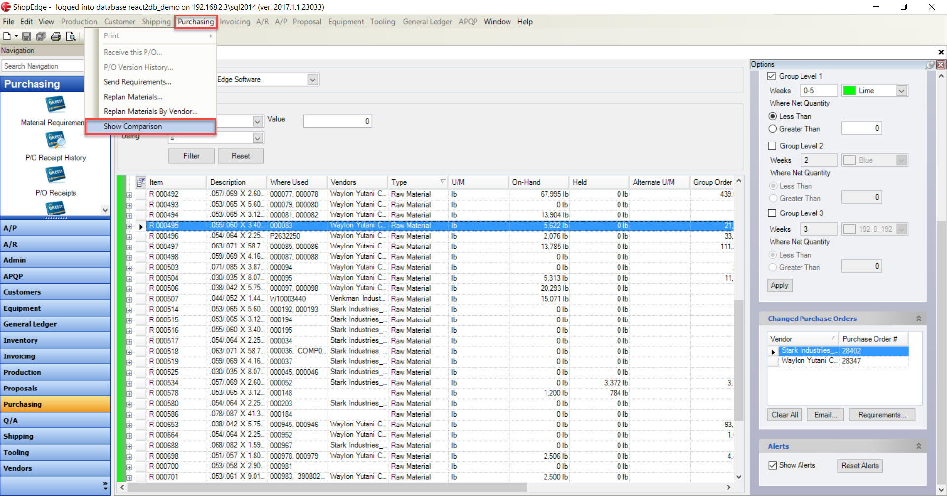Enable Group Level 3 checkbox
Screen dimensions: 947x496
(x=772, y=213)
